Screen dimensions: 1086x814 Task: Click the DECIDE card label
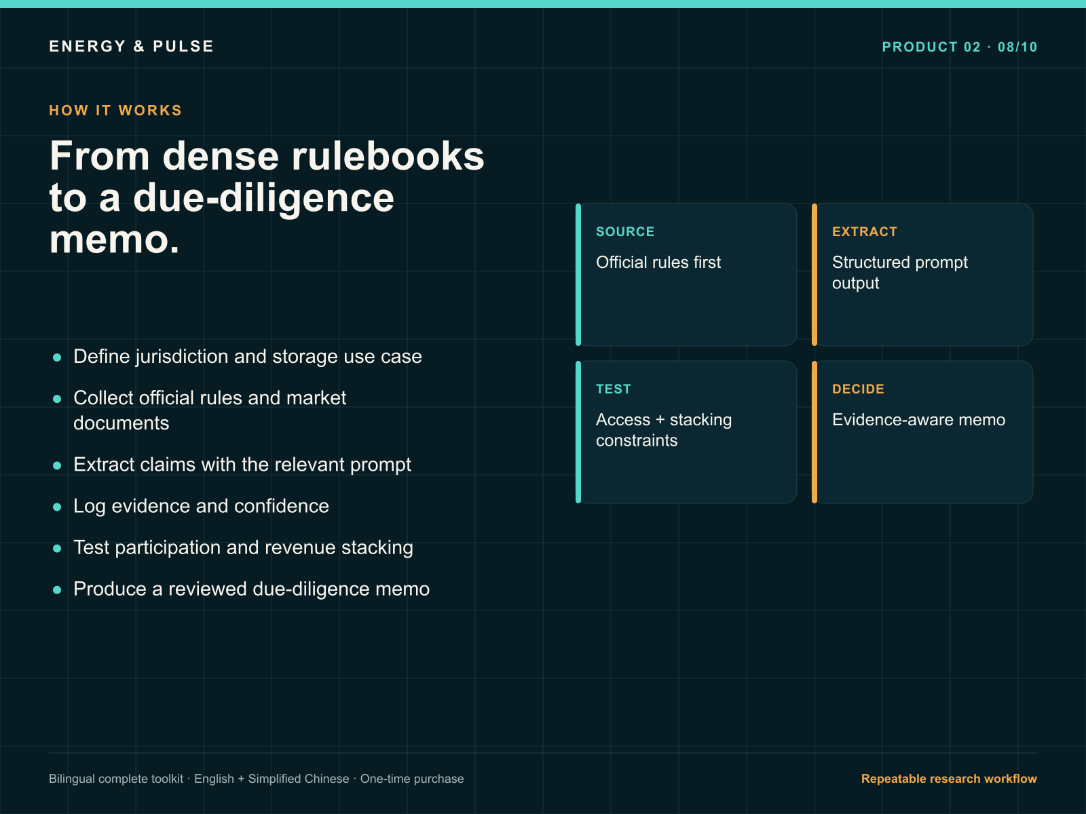click(858, 389)
